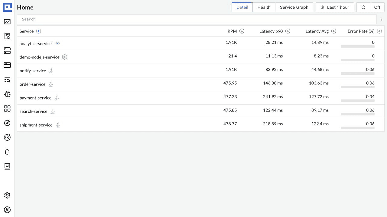387x217 pixels.
Task: Open the settings gear icon
Action: [7, 195]
